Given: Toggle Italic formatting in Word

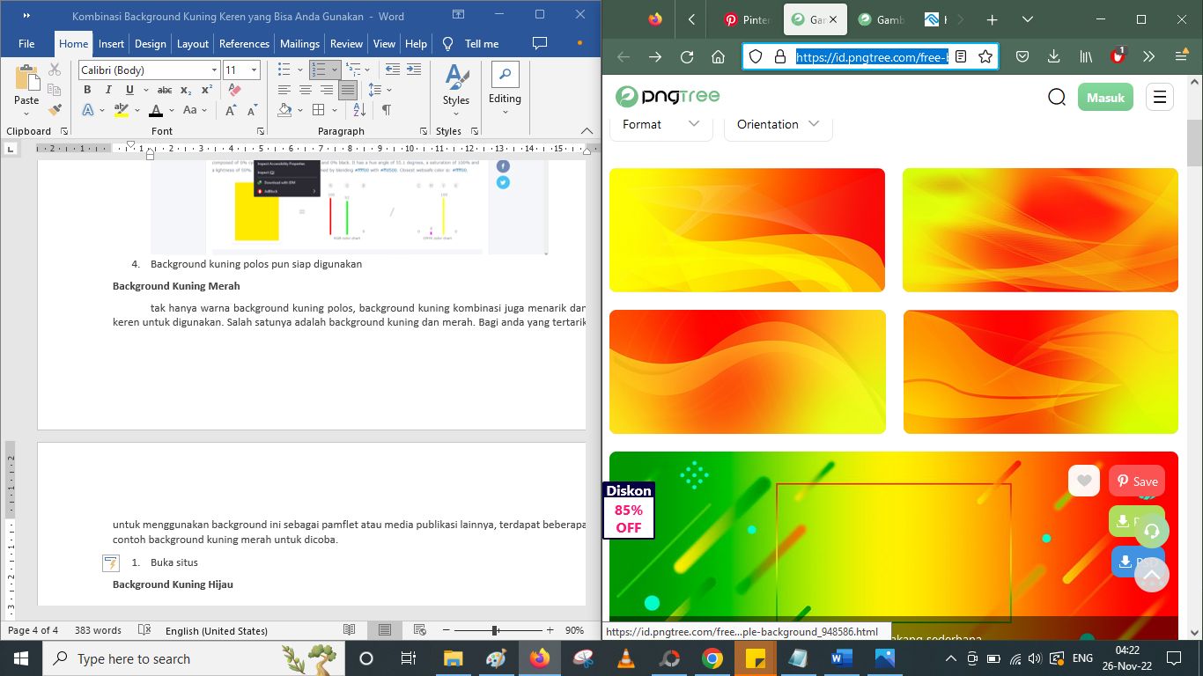Looking at the screenshot, I should (108, 90).
